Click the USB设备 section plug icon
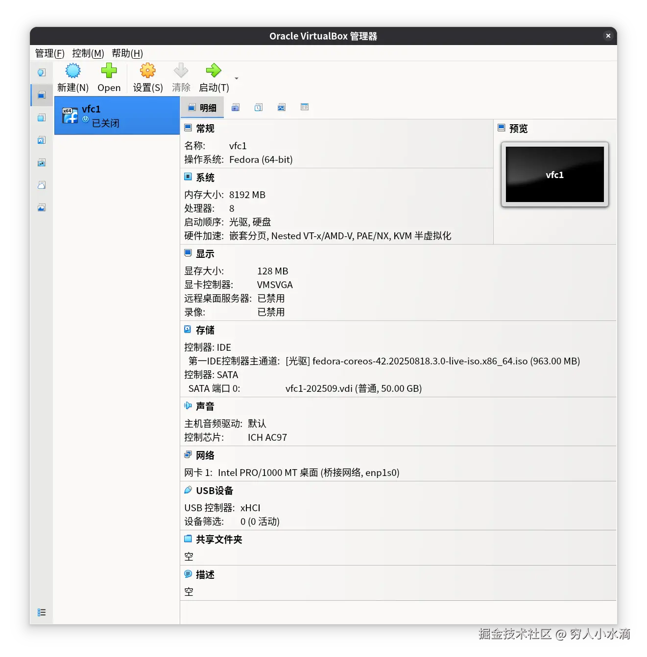 (188, 490)
